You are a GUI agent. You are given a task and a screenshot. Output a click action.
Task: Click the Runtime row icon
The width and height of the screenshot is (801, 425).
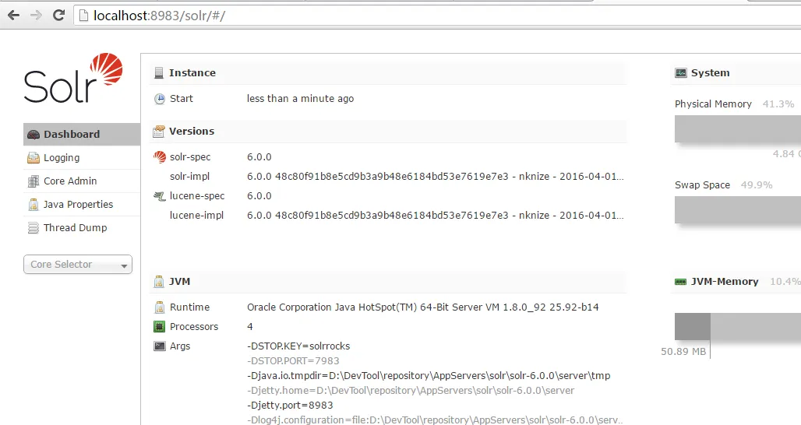pyautogui.click(x=160, y=307)
